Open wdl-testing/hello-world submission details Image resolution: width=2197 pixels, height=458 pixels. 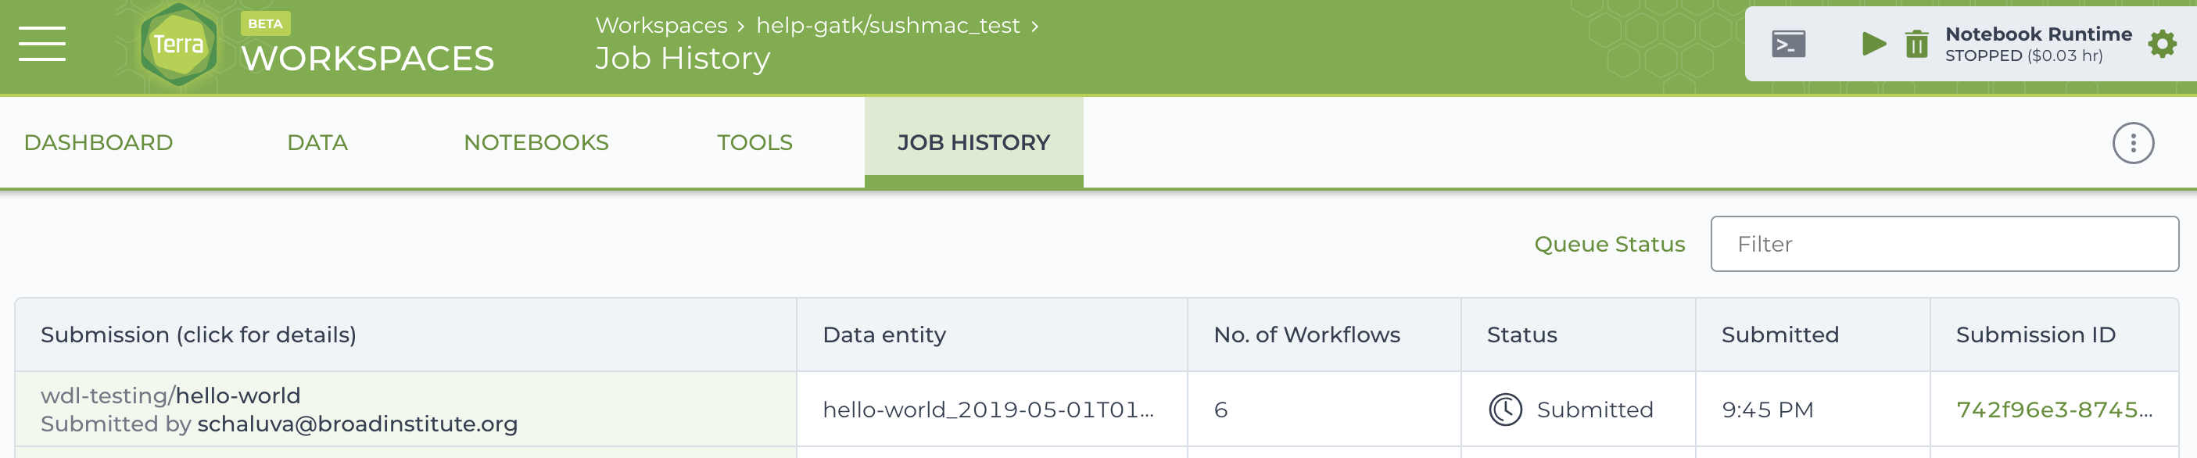170,395
